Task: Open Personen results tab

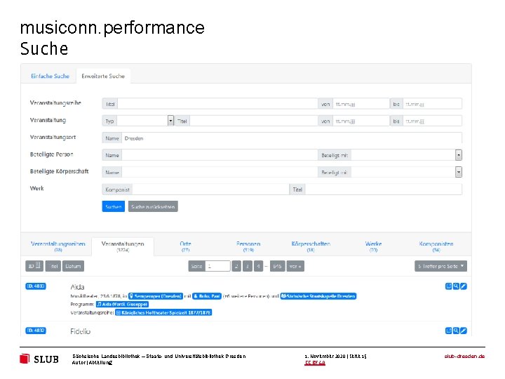Action: coord(248,246)
